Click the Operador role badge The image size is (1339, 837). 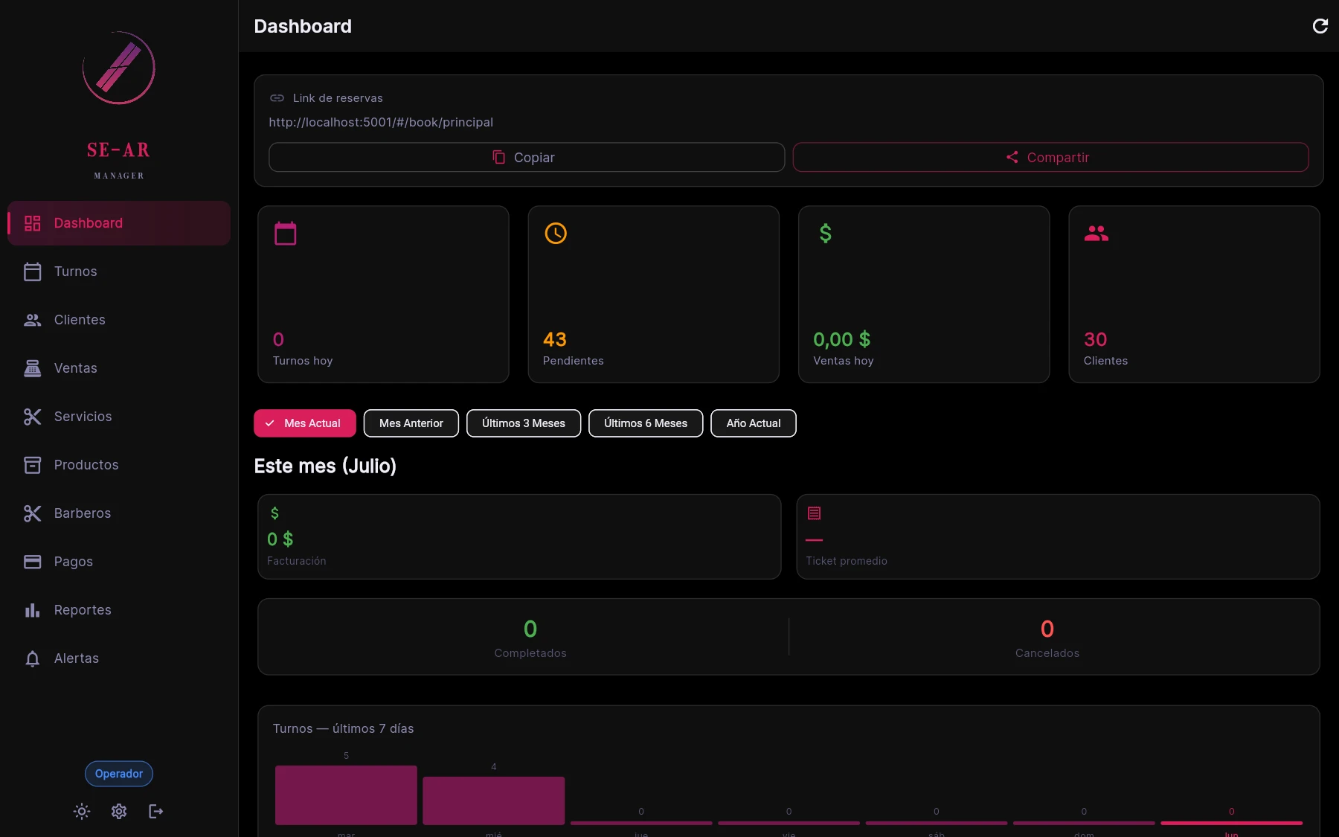[119, 774]
